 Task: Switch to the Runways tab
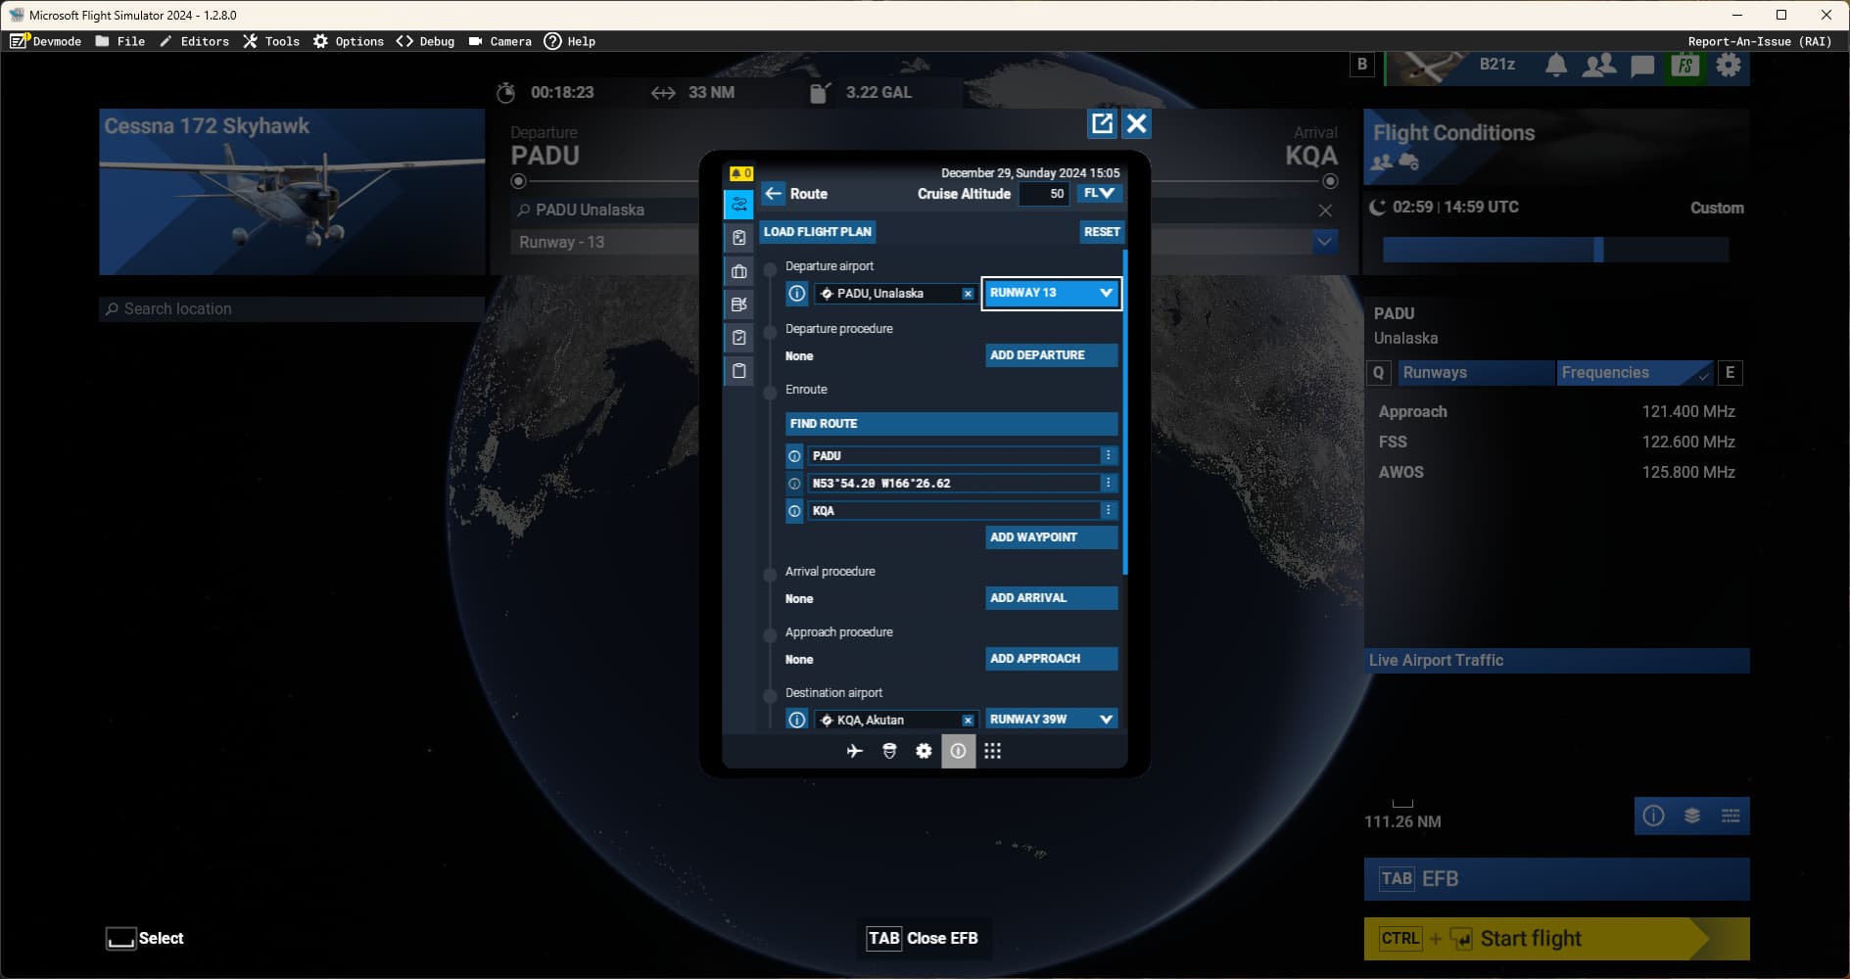click(x=1475, y=373)
